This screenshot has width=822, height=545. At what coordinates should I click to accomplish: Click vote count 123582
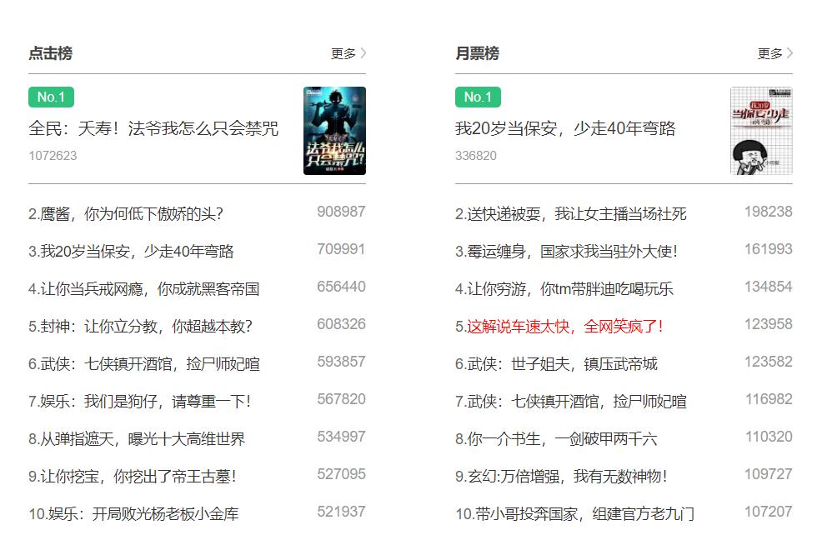[x=769, y=362]
